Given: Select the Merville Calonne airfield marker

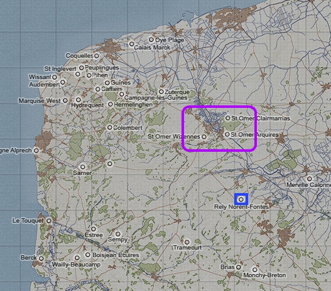Looking at the screenshot, I should pos(309,179).
